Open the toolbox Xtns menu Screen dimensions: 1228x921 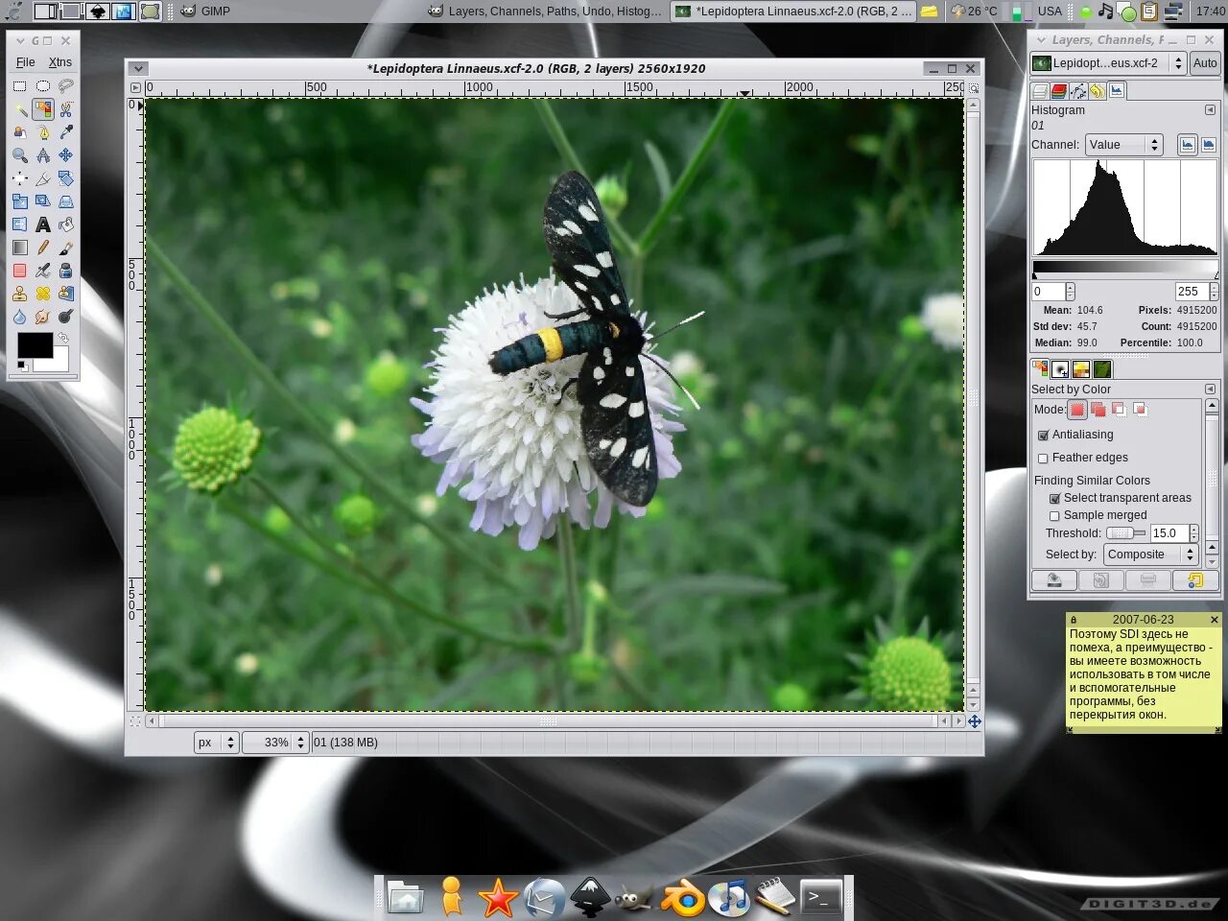60,62
